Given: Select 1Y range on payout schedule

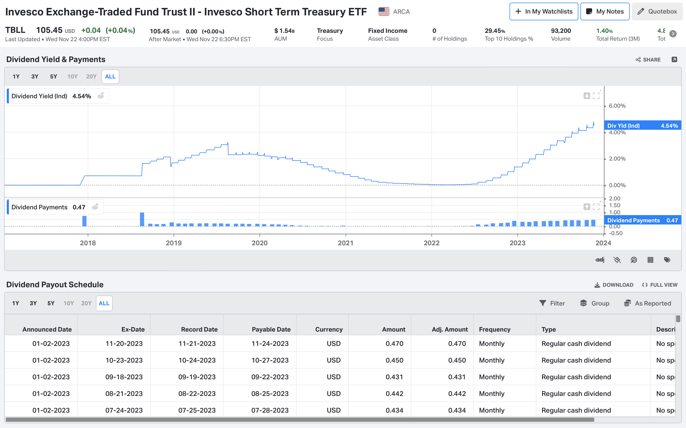Looking at the screenshot, I should coord(16,303).
